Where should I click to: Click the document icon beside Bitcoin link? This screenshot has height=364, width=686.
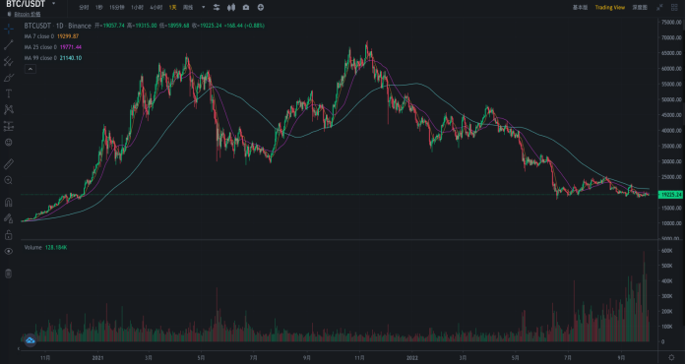click(x=10, y=15)
